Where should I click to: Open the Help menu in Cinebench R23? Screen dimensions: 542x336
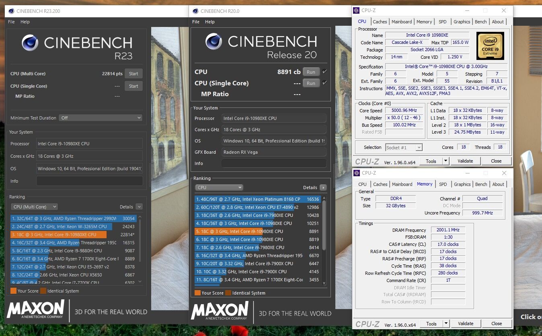click(x=25, y=22)
